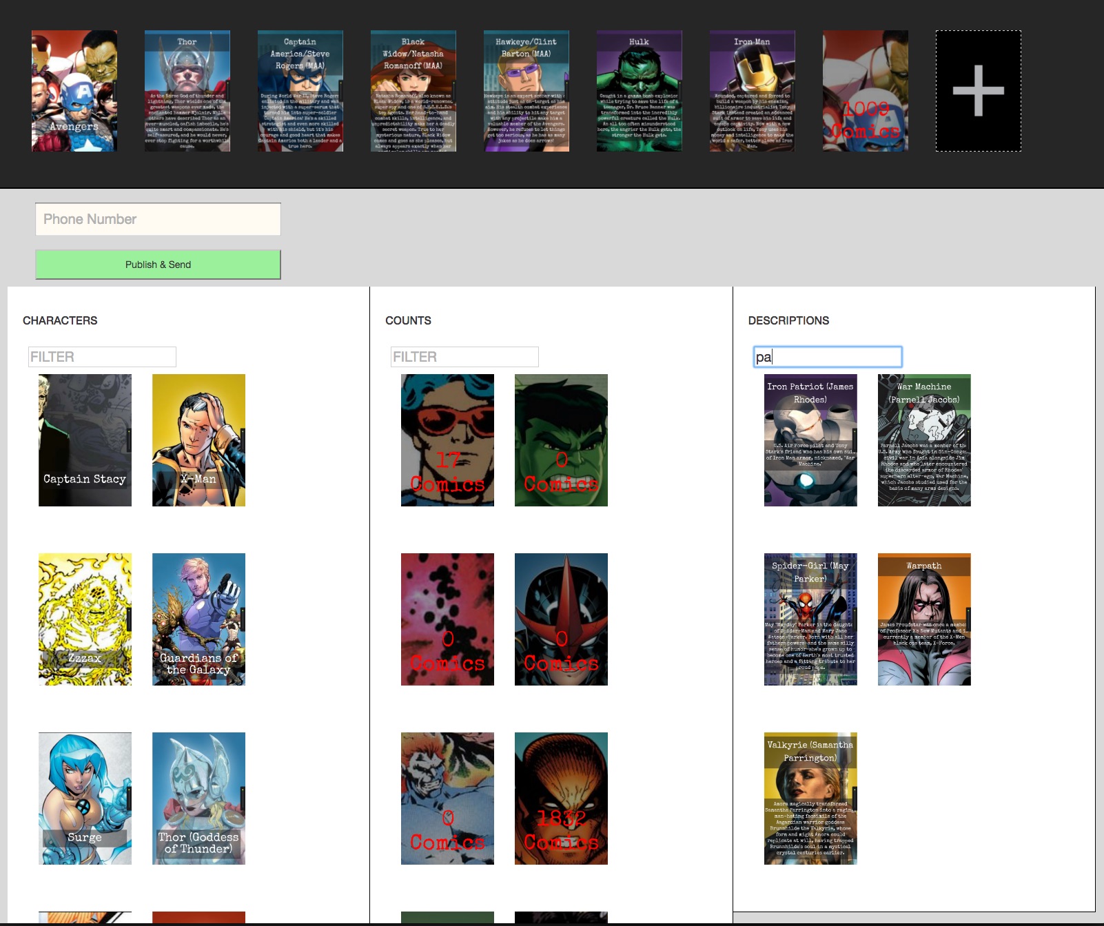Choose the orange-haired 0 Comics card
This screenshot has height=926, width=1104.
447,799
